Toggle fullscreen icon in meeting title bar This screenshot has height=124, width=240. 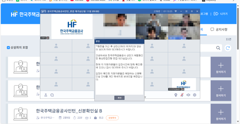(x=186, y=11)
